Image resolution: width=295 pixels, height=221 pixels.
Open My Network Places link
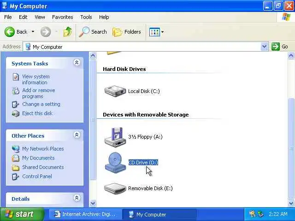(x=43, y=149)
